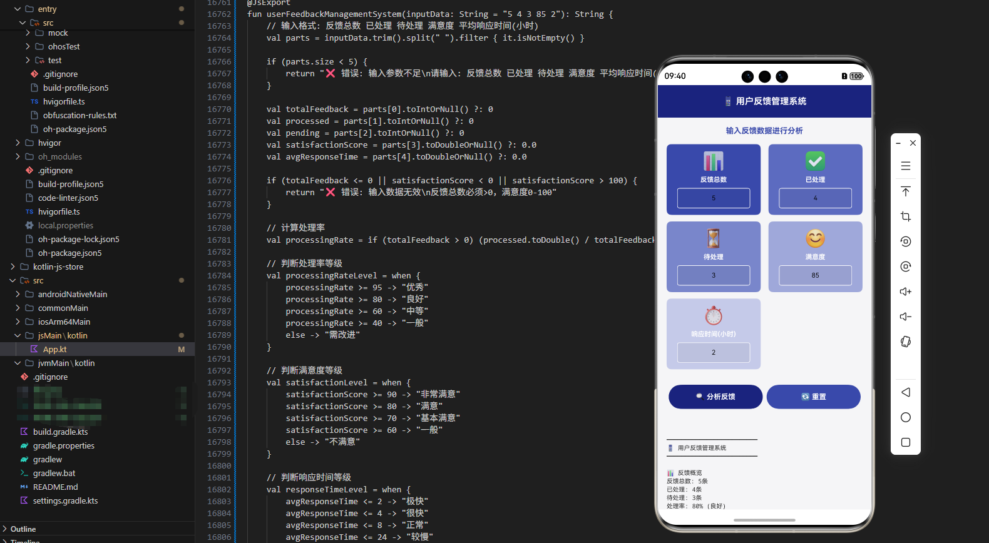
Task: Expand the commonMain folder
Action: pos(17,308)
